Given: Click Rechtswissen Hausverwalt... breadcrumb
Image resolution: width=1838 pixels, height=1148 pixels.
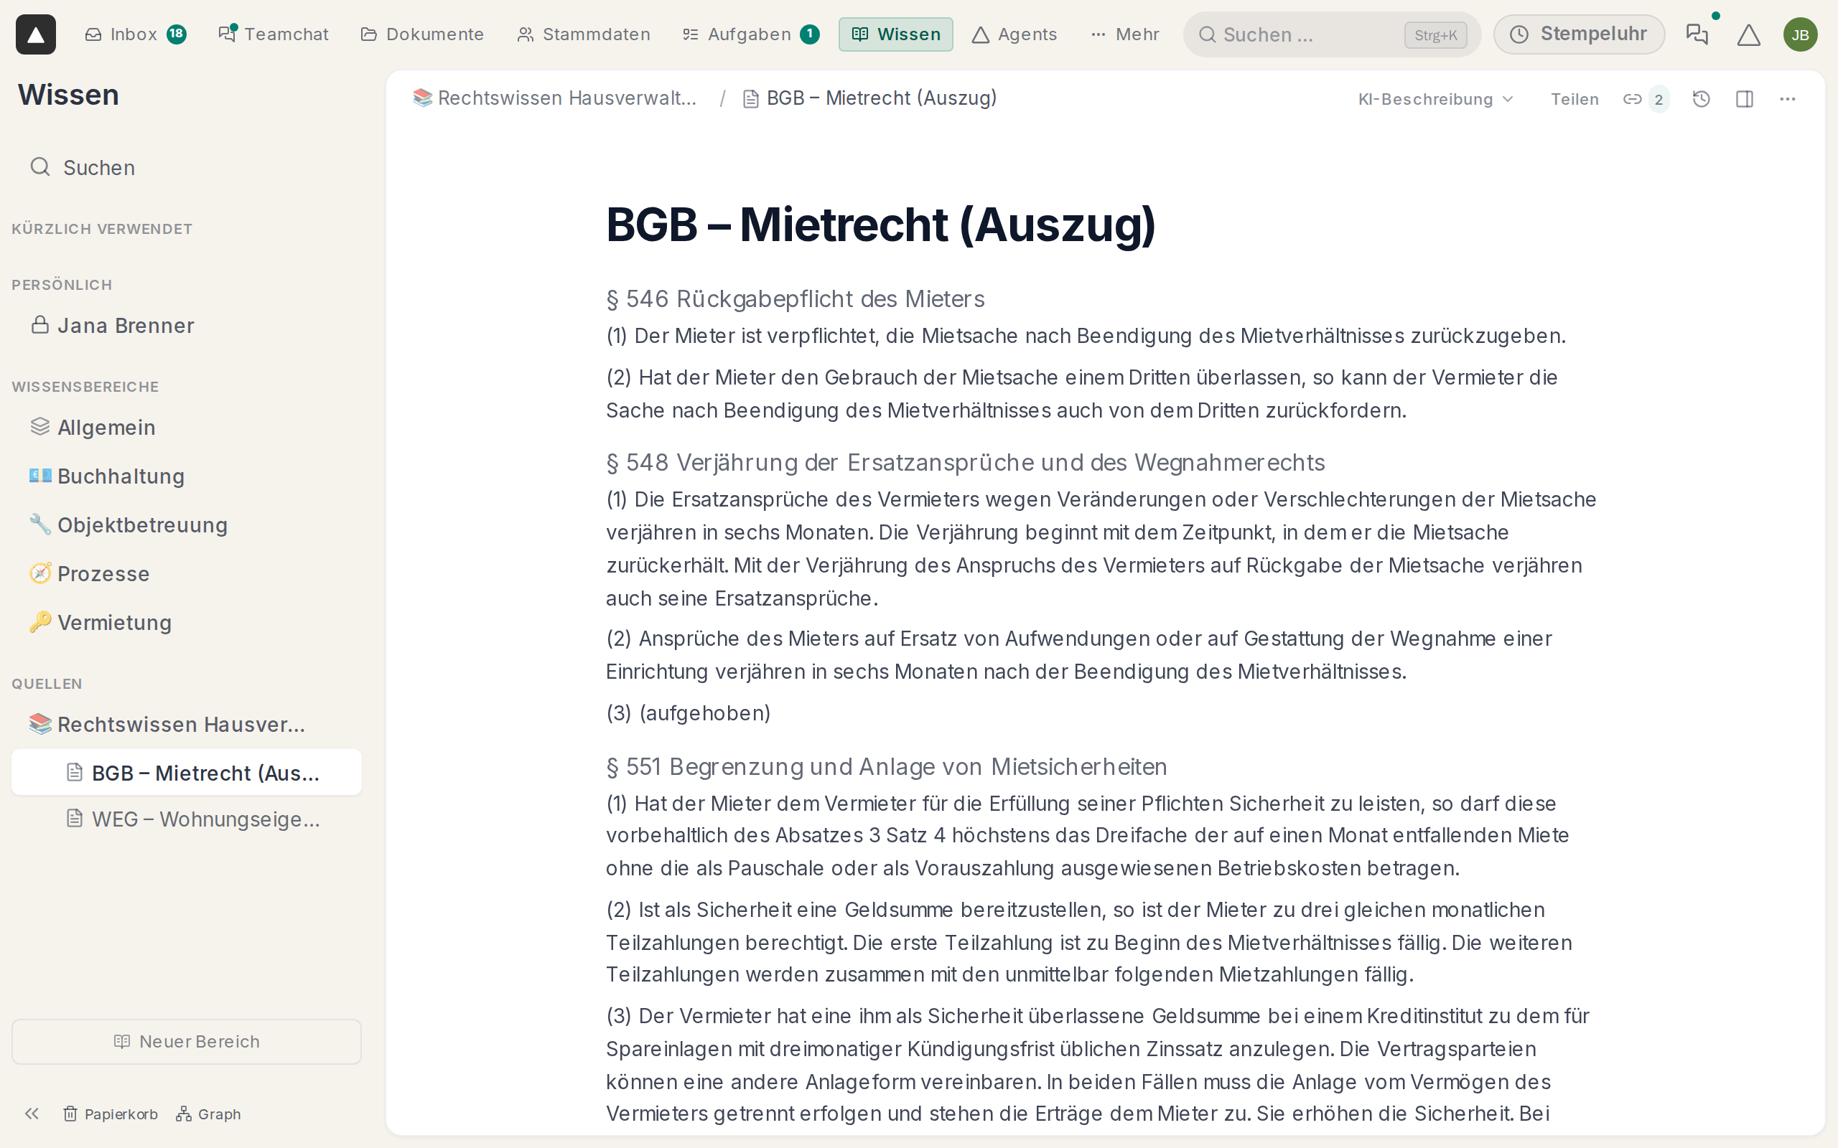Looking at the screenshot, I should 554,98.
